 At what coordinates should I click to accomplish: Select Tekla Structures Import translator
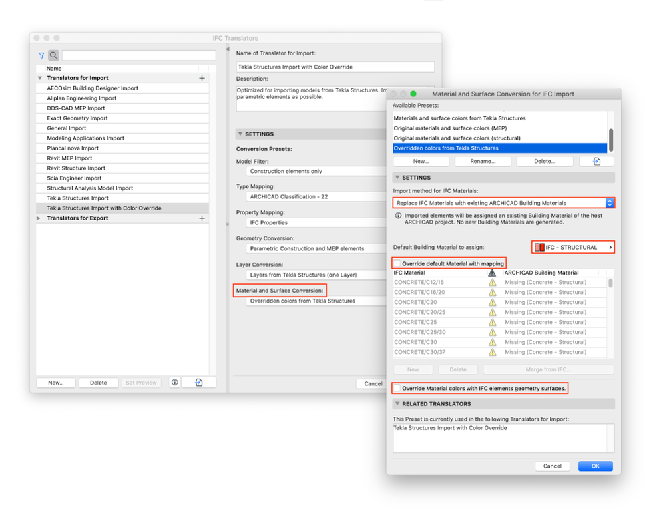[x=122, y=198]
